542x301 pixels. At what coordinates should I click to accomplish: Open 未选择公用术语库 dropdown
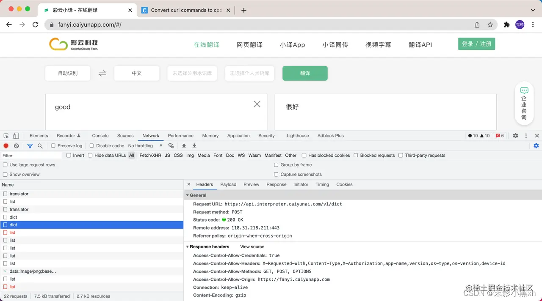(192, 73)
